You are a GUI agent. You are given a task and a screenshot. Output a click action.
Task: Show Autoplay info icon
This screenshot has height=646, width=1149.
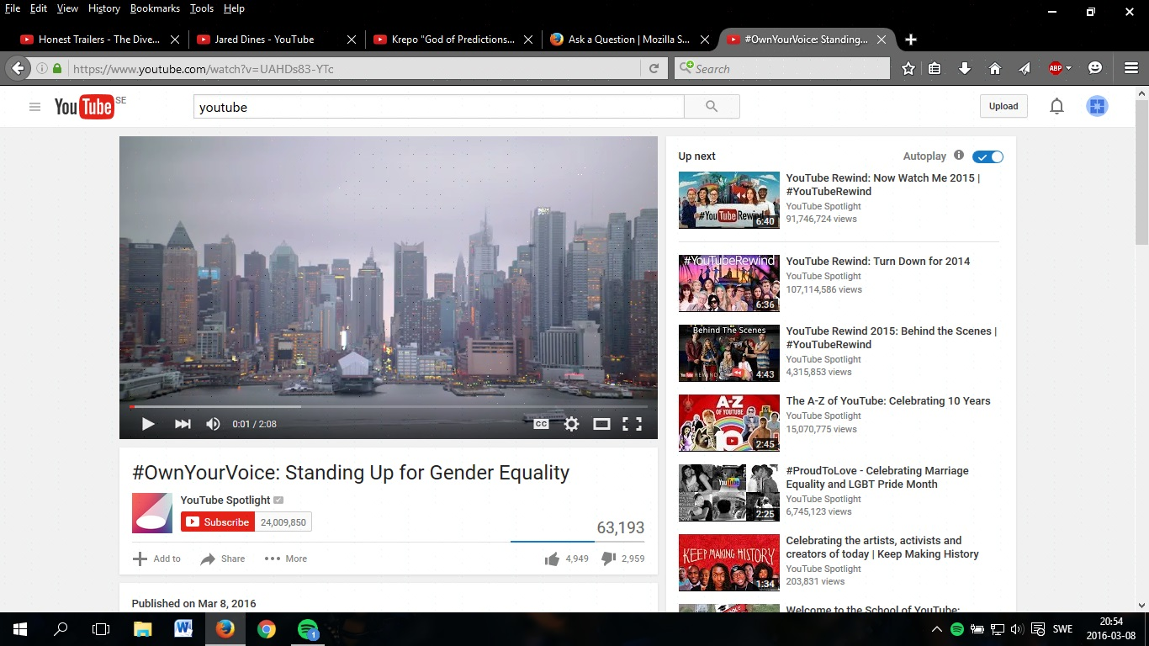pos(959,156)
